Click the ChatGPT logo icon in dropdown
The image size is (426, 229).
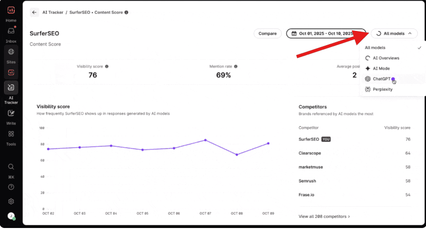click(368, 79)
